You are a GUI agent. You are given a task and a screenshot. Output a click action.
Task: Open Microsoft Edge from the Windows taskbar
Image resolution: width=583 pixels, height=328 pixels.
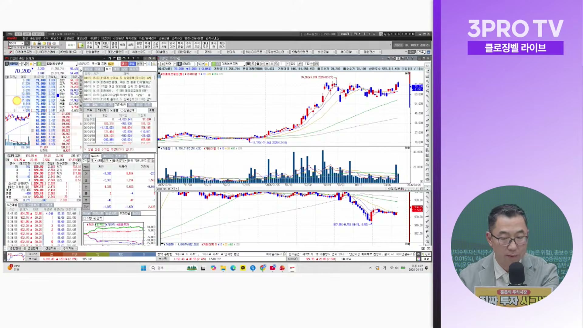(x=233, y=268)
